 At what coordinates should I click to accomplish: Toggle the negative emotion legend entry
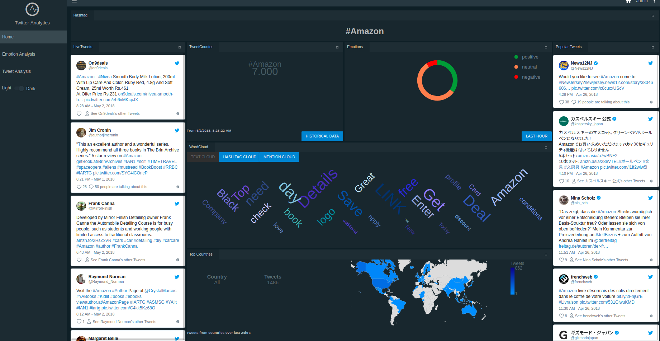[x=527, y=77]
